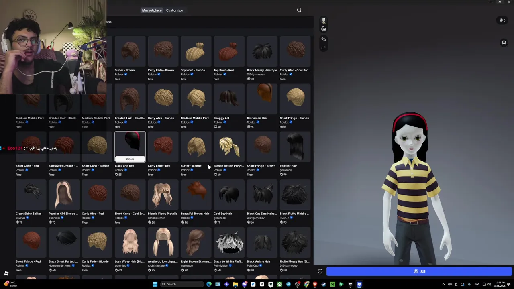This screenshot has width=514, height=289.
Task: Pick the Blonde Flowy Pigtails item
Action: point(163,202)
